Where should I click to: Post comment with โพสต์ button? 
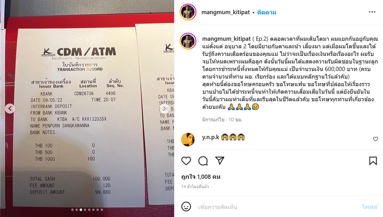(370, 207)
